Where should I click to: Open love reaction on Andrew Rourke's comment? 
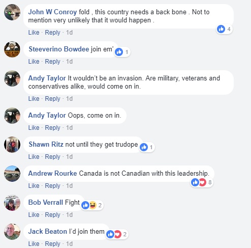coord(202,182)
